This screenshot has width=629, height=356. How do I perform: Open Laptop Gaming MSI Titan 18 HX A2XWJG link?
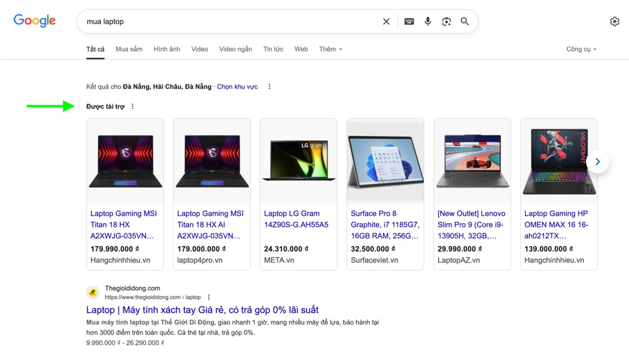[x=124, y=225]
